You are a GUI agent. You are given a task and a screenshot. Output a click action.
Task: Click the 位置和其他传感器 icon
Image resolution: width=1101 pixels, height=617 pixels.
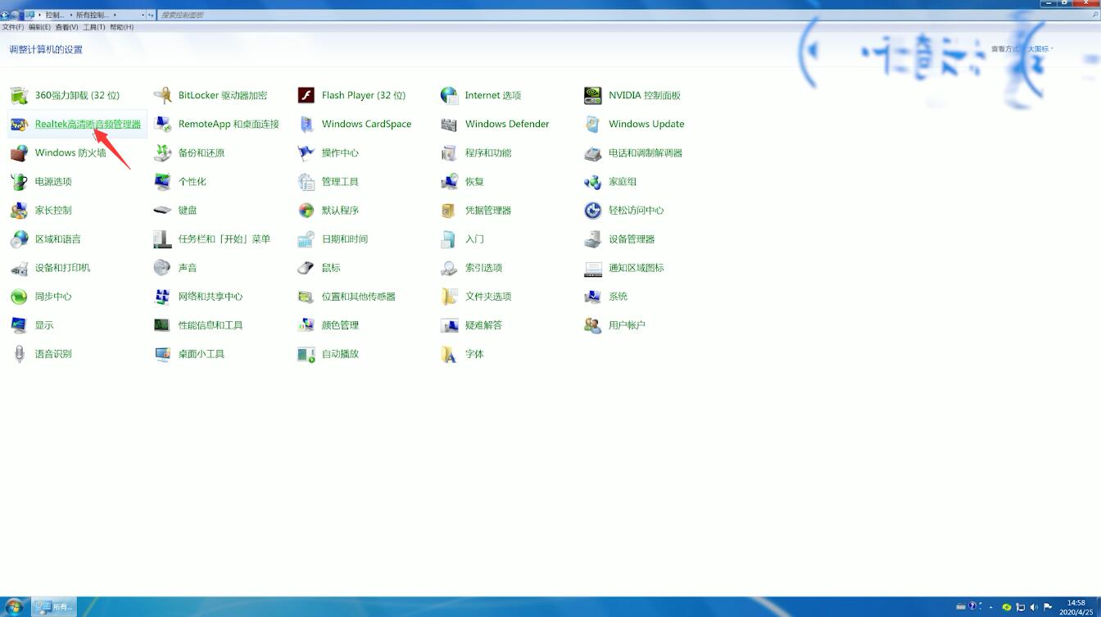306,297
